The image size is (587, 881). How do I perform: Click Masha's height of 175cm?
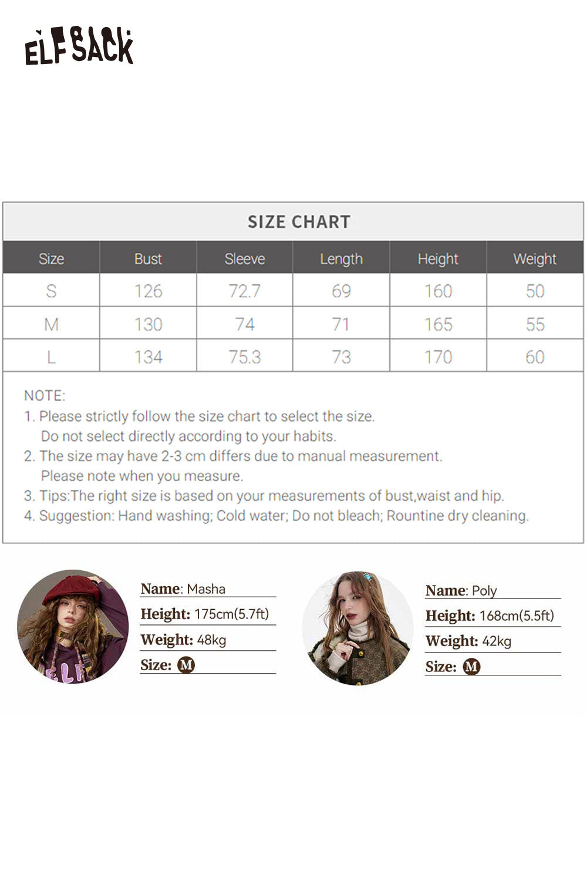click(x=231, y=614)
